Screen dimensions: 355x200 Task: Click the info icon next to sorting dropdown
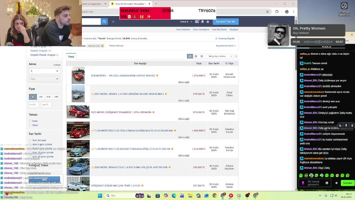coord(236,56)
